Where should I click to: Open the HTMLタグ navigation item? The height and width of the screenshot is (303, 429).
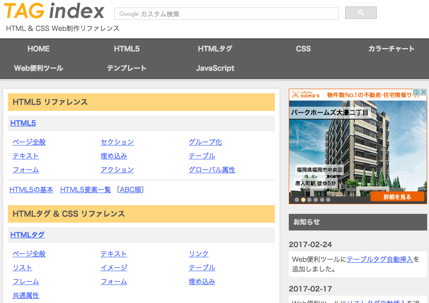tap(215, 49)
